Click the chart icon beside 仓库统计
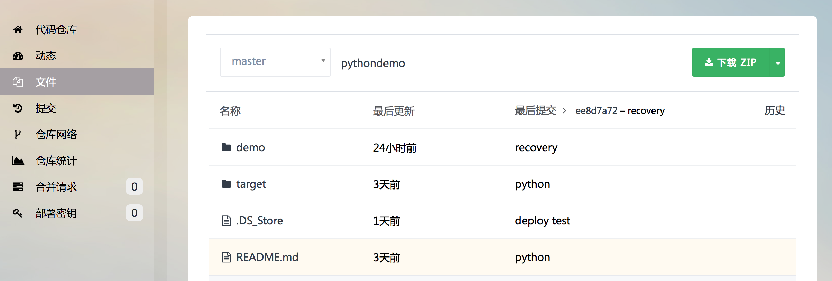832x281 pixels. click(x=18, y=161)
